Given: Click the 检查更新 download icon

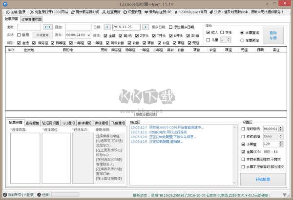Looking at the screenshot, I should click(x=104, y=12).
